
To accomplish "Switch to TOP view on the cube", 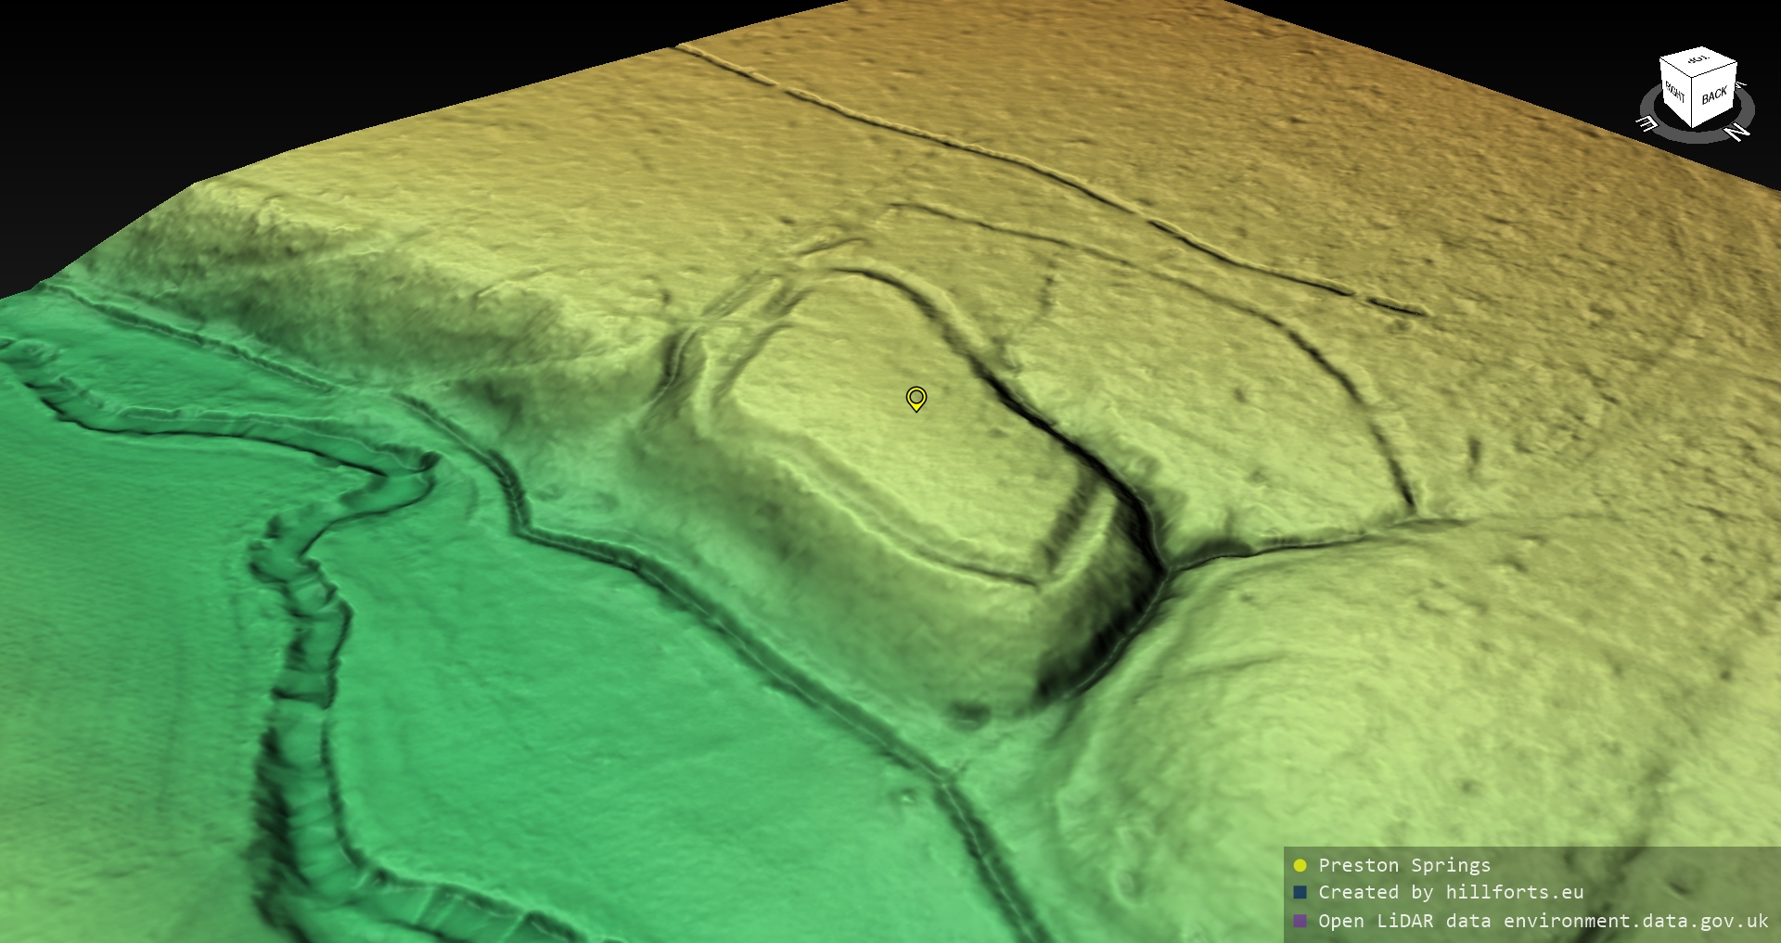I will 1699,61.
